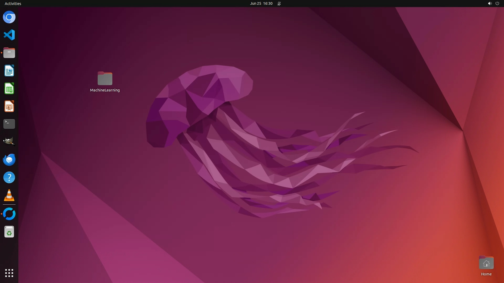Viewport: 504px width, 283px height.
Task: Open the Help application icon
Action: [x=9, y=177]
